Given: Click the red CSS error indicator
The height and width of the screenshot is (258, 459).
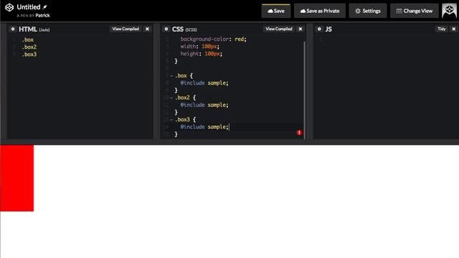Looking at the screenshot, I should click(299, 133).
